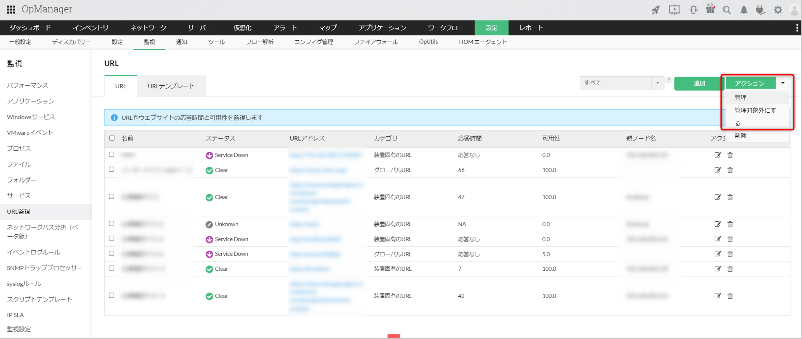Open IP SLA in the sidebar
Image resolution: width=802 pixels, height=339 pixels.
pyautogui.click(x=16, y=315)
